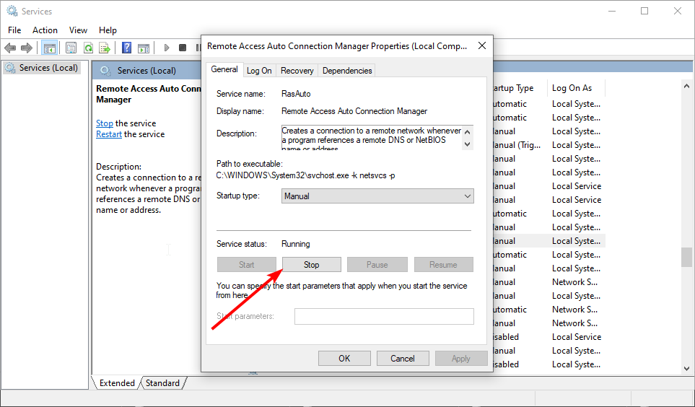This screenshot has height=407, width=695.
Task: Click the Apply button in the dialog
Action: click(461, 358)
